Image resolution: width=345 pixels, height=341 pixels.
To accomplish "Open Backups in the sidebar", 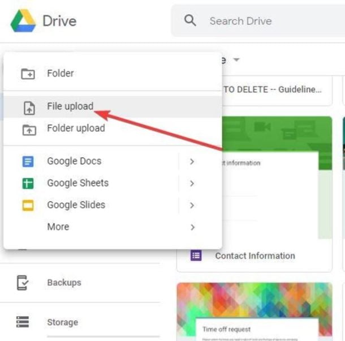I will (64, 283).
